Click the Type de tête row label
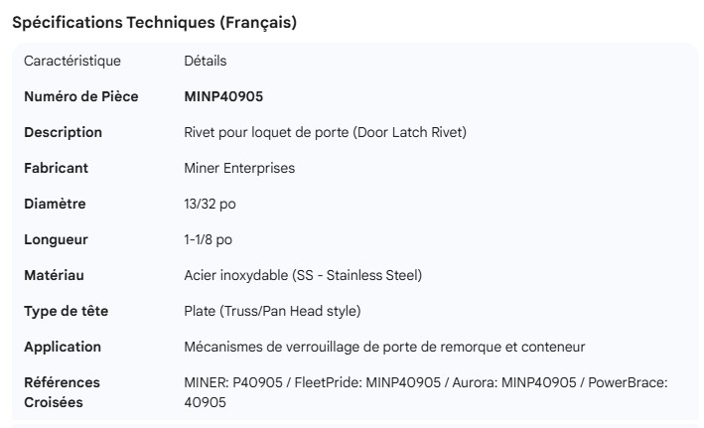704x428 pixels. (x=66, y=311)
